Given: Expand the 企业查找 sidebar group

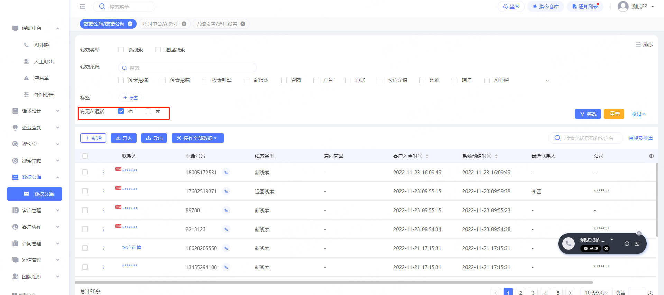Looking at the screenshot, I should [x=58, y=128].
